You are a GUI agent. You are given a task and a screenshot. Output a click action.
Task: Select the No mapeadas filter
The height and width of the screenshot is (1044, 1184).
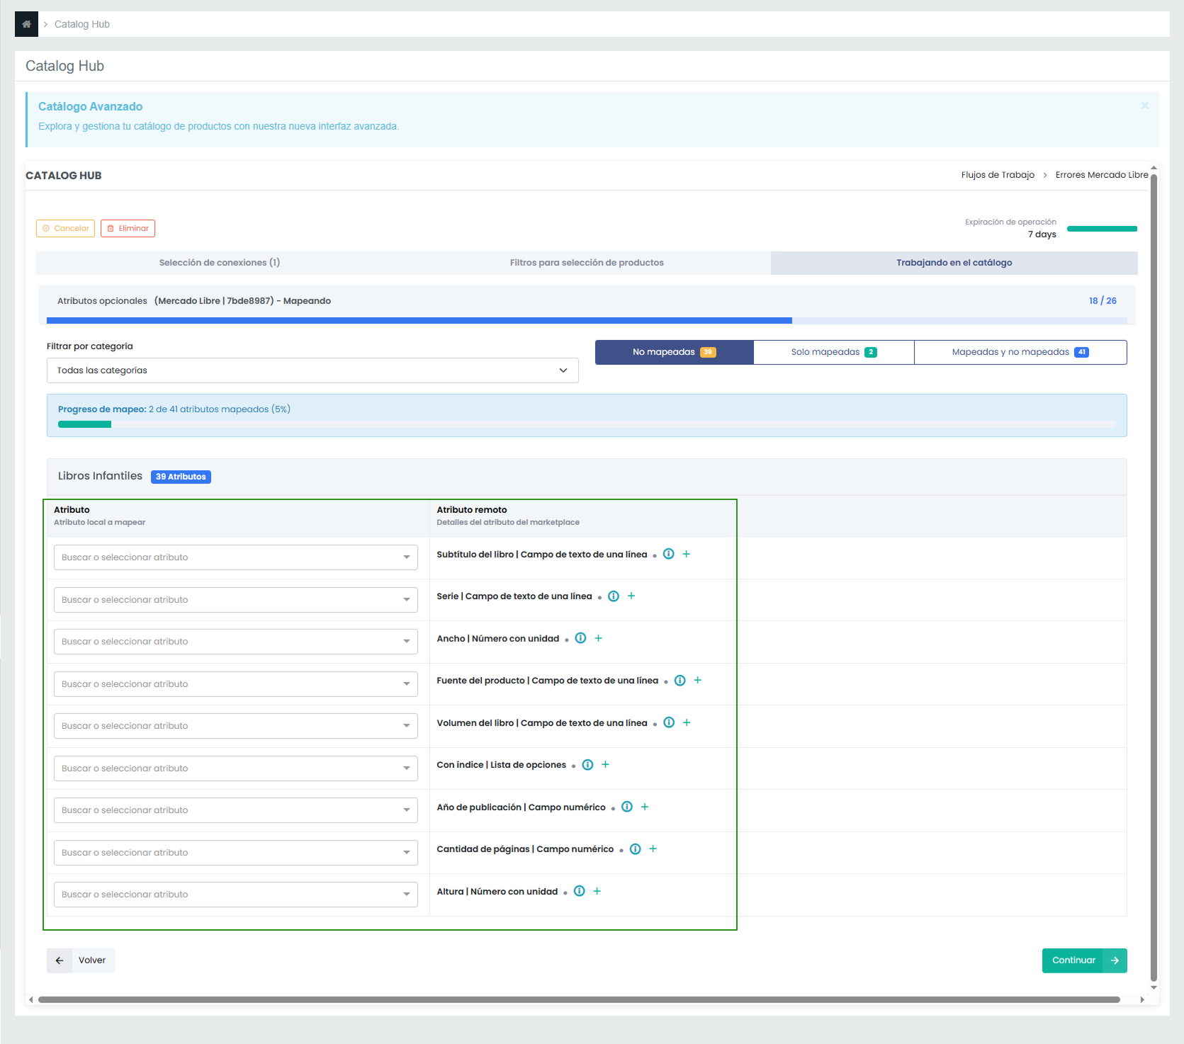[674, 352]
